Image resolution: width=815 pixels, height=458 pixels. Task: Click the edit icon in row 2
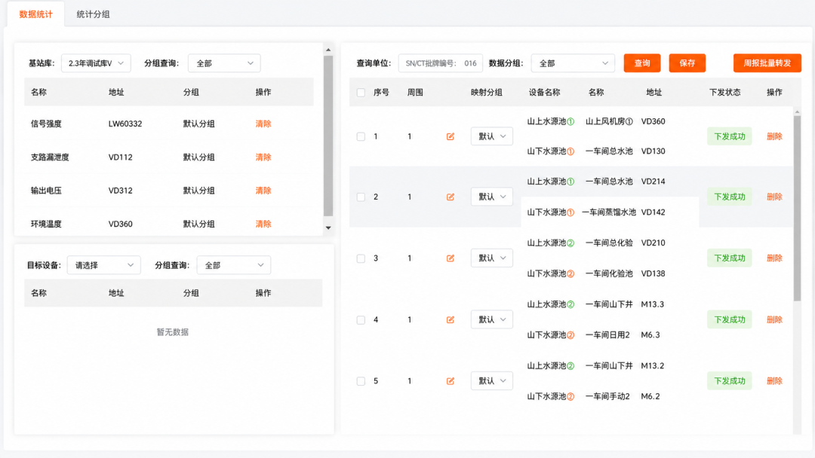click(450, 197)
